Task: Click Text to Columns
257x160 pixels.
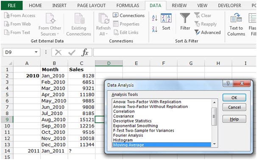Action: [x=236, y=25]
